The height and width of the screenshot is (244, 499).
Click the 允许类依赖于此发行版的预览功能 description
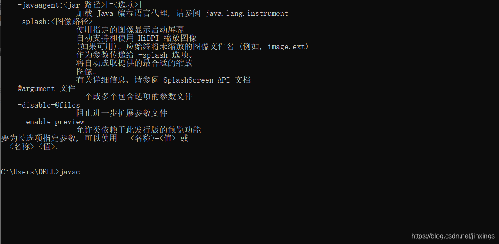tap(138, 130)
